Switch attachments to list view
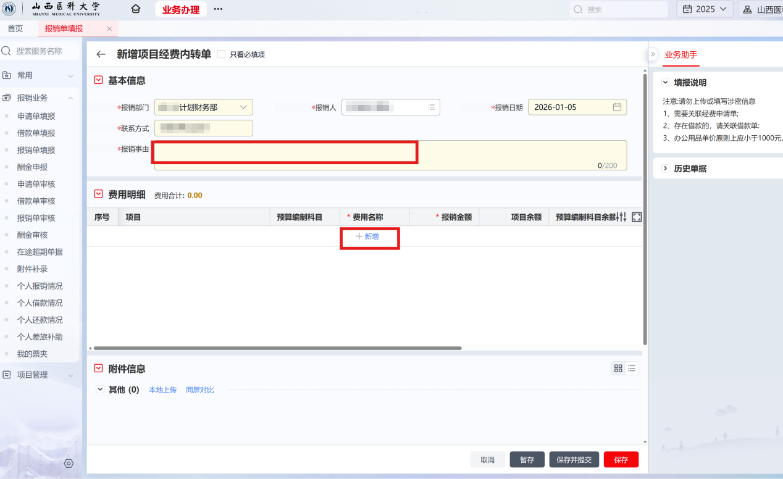The width and height of the screenshot is (783, 479). (x=632, y=369)
